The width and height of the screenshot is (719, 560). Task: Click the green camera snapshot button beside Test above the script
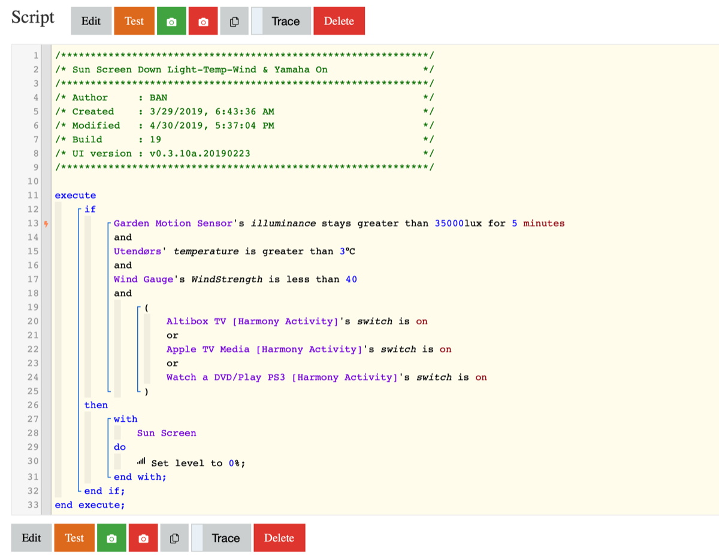[x=171, y=22]
